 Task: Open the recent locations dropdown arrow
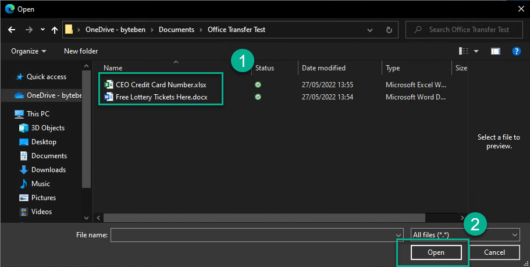pos(42,30)
